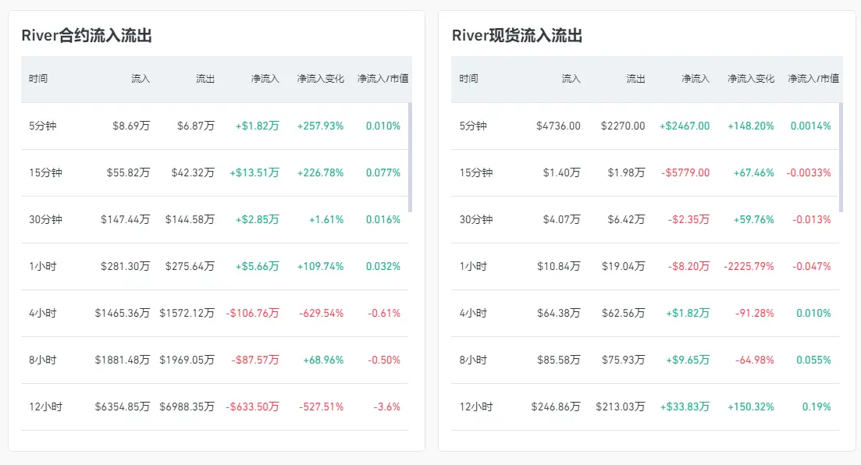
Task: Select the 30分钟 row in contract table
Action: tap(215, 219)
